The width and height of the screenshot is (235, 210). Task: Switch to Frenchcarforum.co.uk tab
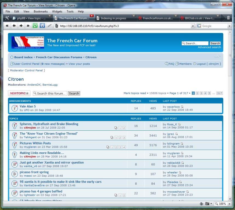[x=158, y=18]
